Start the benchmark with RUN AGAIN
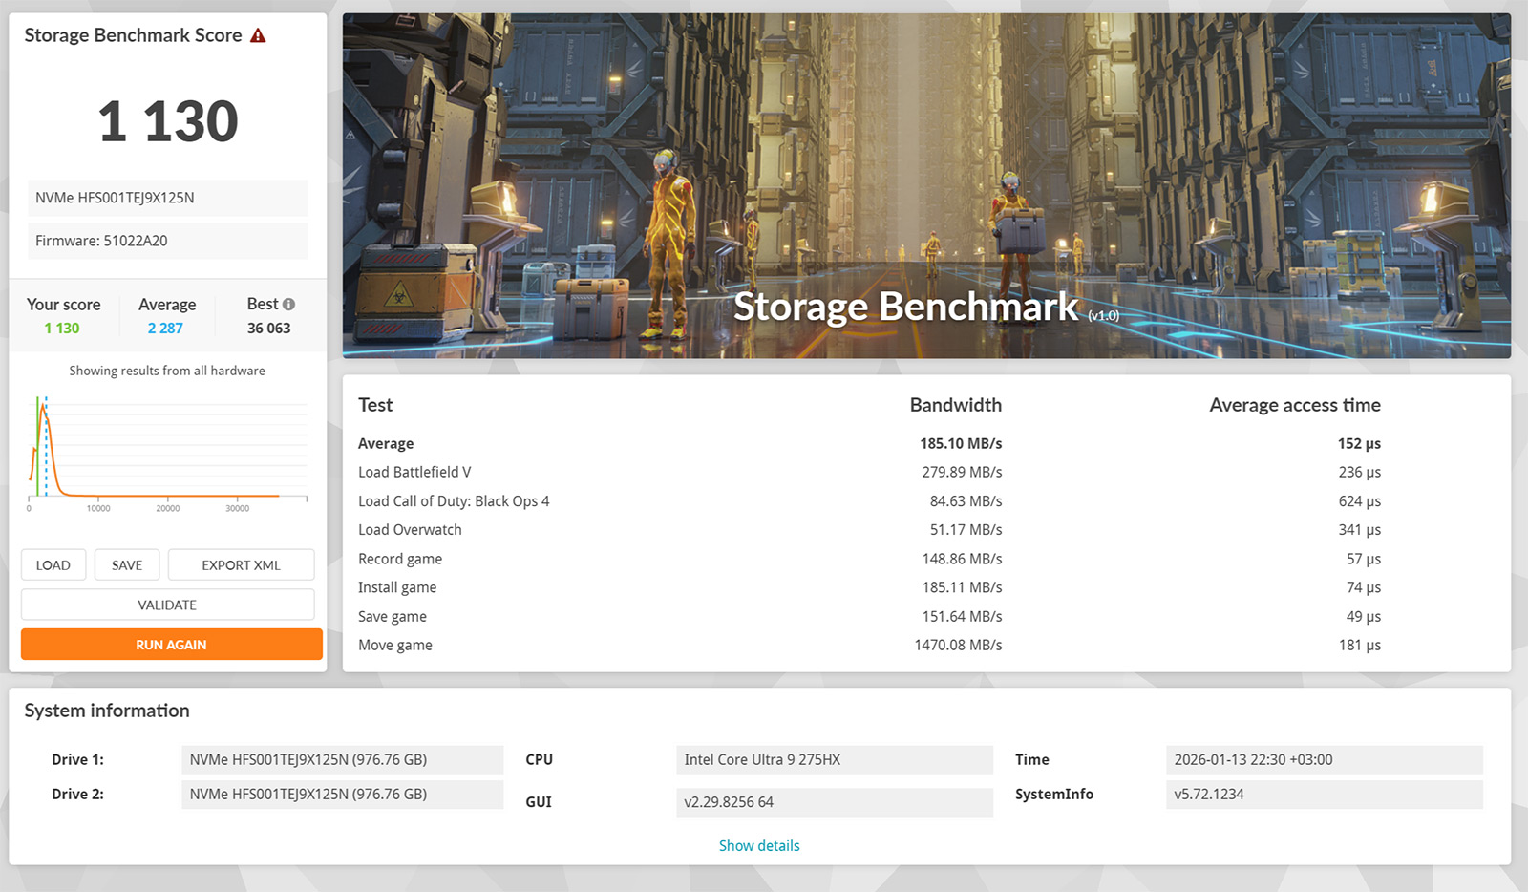This screenshot has width=1528, height=892. (x=171, y=645)
